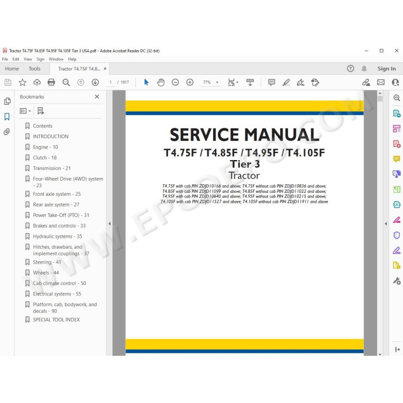Click the page number input field
The width and height of the screenshot is (403, 403).
[111, 82]
